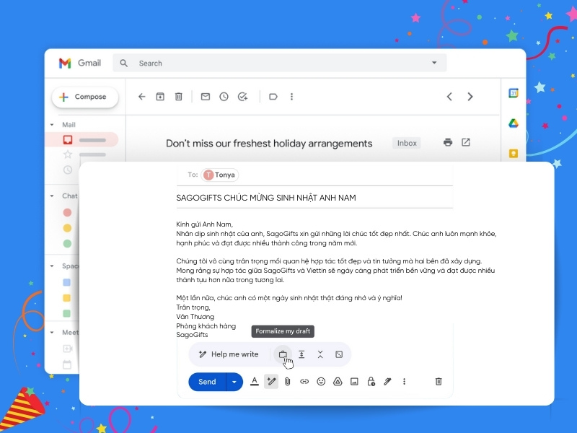Print the email

point(448,142)
